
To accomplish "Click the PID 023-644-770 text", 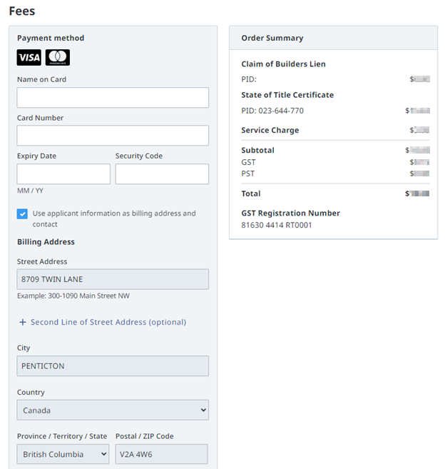I will click(x=272, y=111).
